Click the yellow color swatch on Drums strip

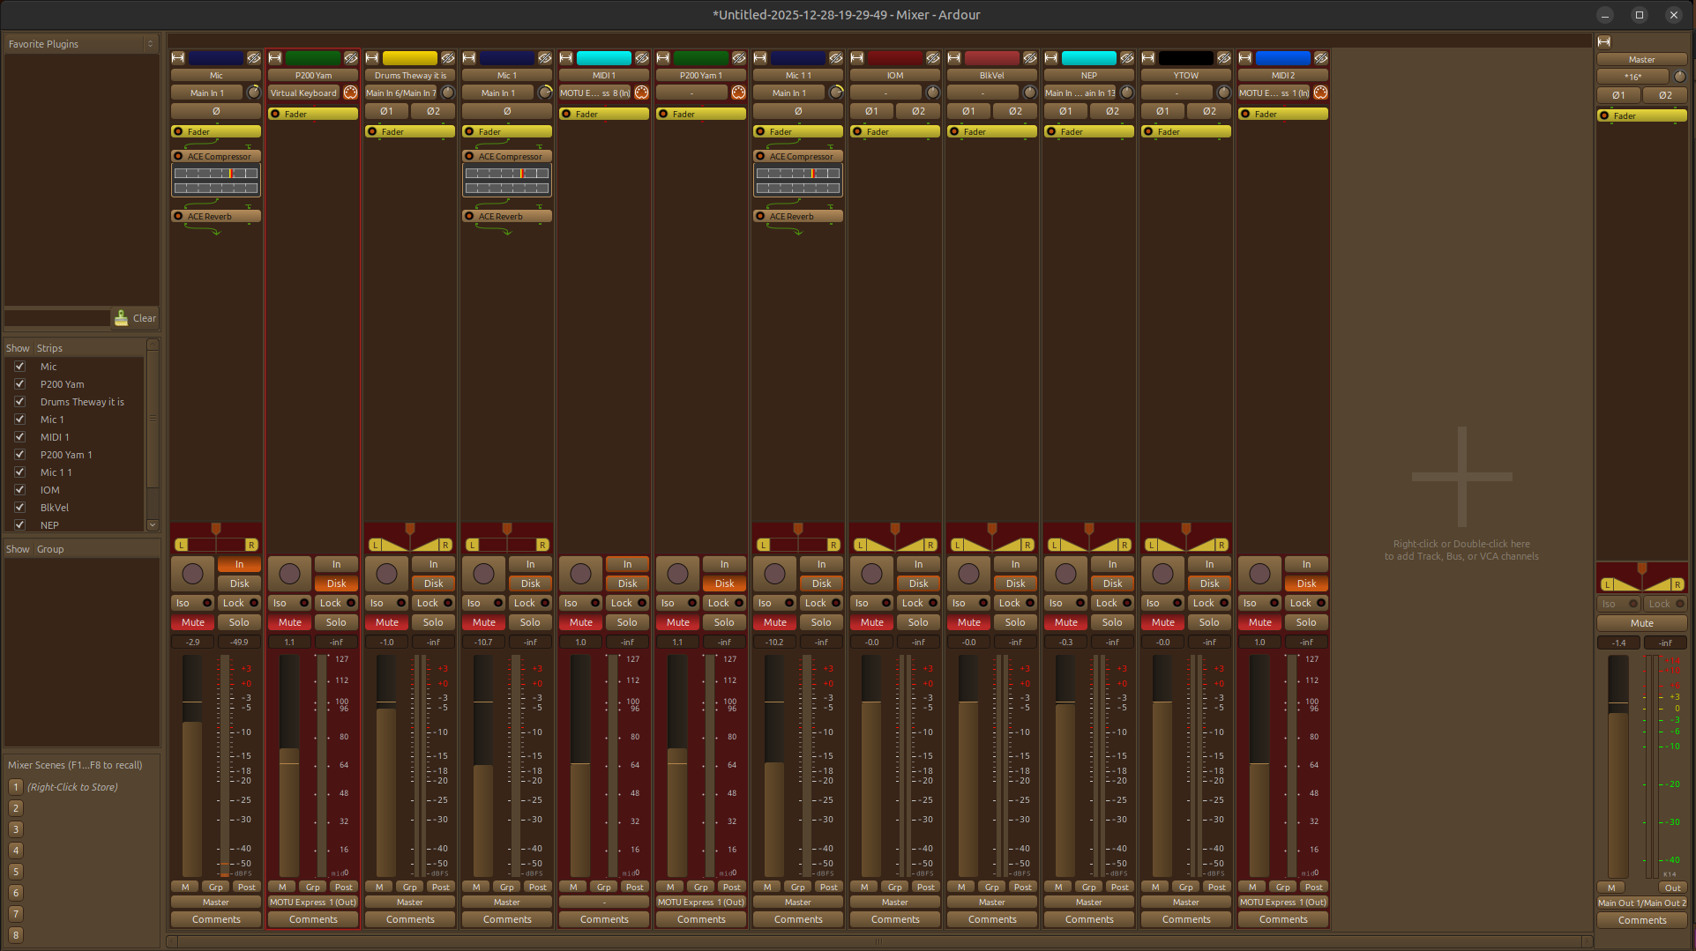pos(409,58)
